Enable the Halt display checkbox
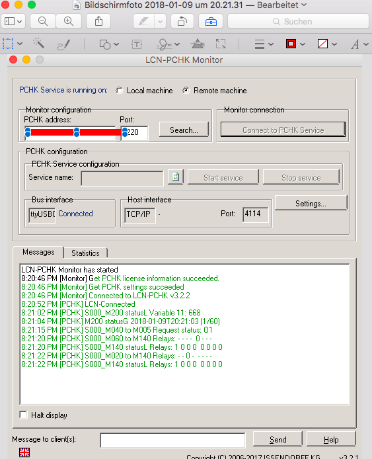Image resolution: width=372 pixels, height=459 pixels. [x=23, y=415]
